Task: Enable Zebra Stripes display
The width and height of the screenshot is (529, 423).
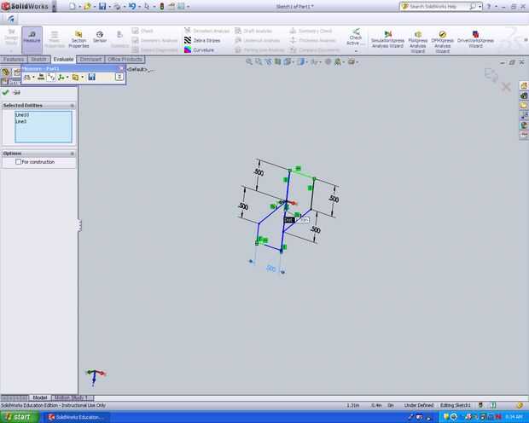Action: pos(202,40)
